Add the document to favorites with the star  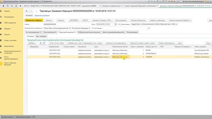click(36, 11)
